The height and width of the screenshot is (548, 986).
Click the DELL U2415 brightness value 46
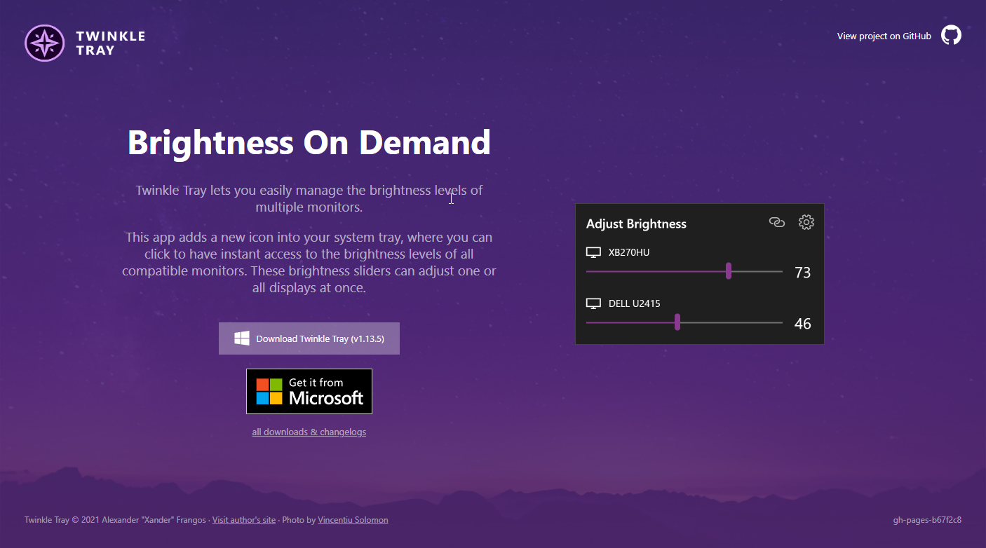pos(802,324)
